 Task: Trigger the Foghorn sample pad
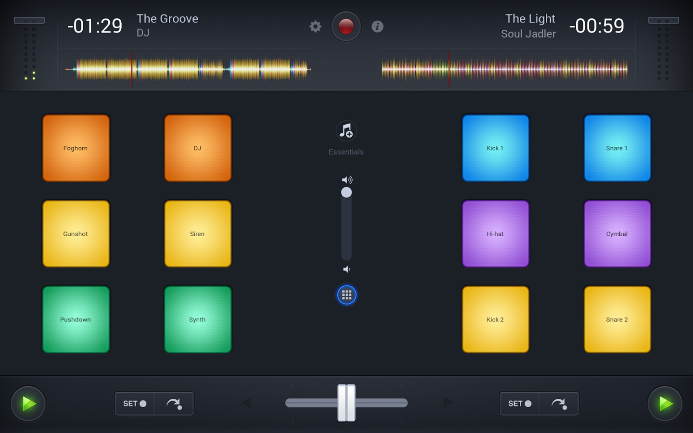[x=76, y=148]
